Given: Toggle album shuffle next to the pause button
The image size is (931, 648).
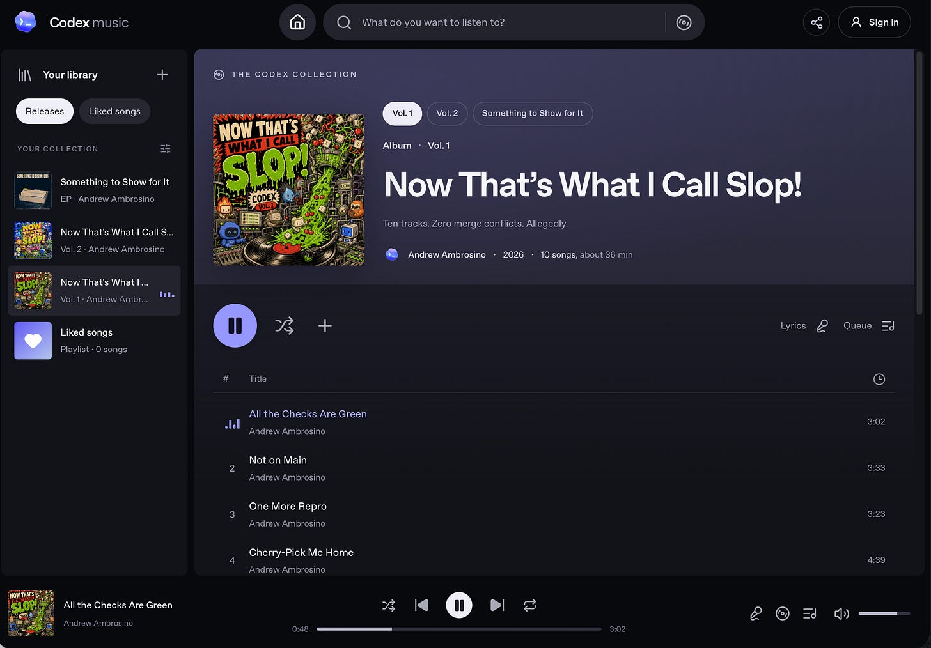Looking at the screenshot, I should (x=285, y=326).
